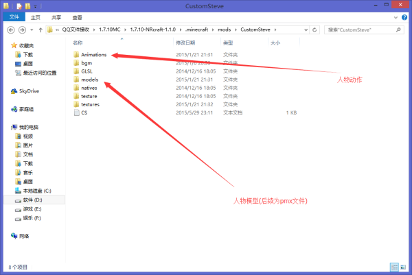Sort by 大小 column header
The height and width of the screenshot is (275, 412).
(275, 43)
